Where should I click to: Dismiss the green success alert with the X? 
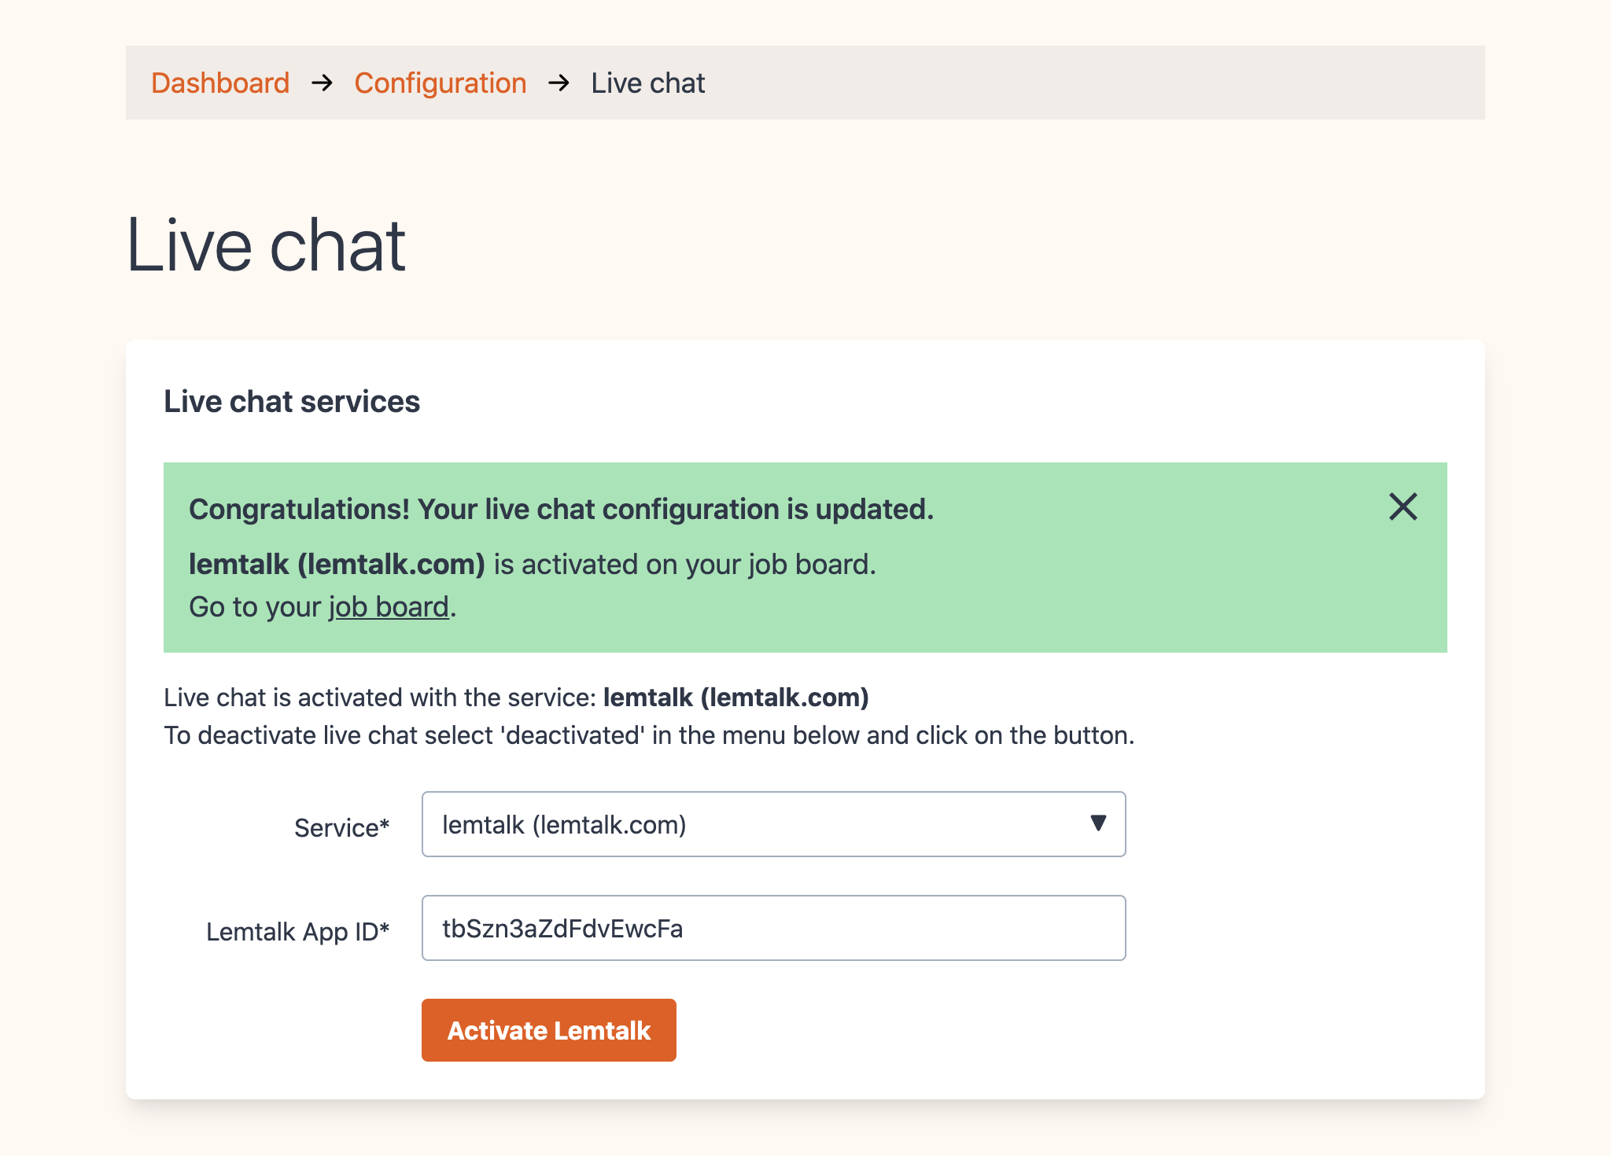[x=1403, y=507]
